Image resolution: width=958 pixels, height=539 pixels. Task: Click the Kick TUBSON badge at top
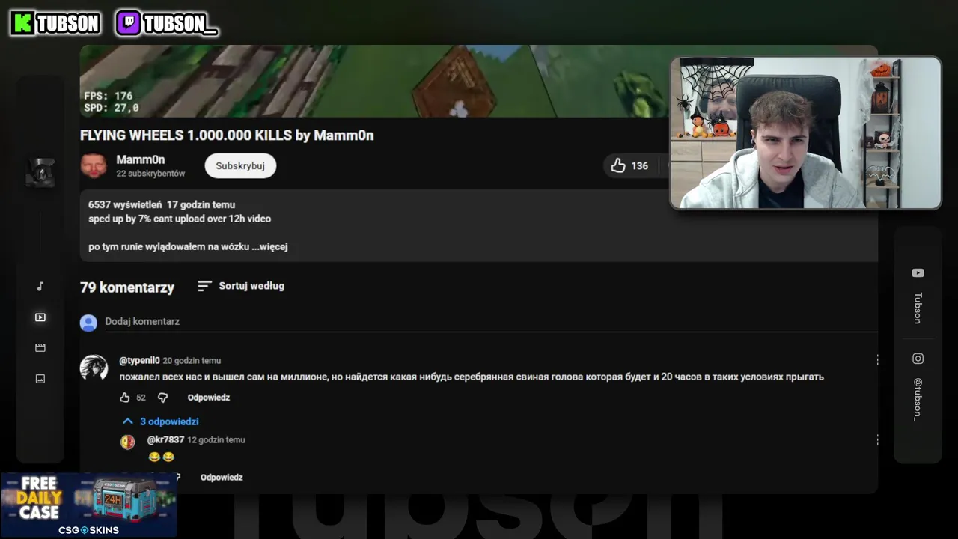[56, 24]
